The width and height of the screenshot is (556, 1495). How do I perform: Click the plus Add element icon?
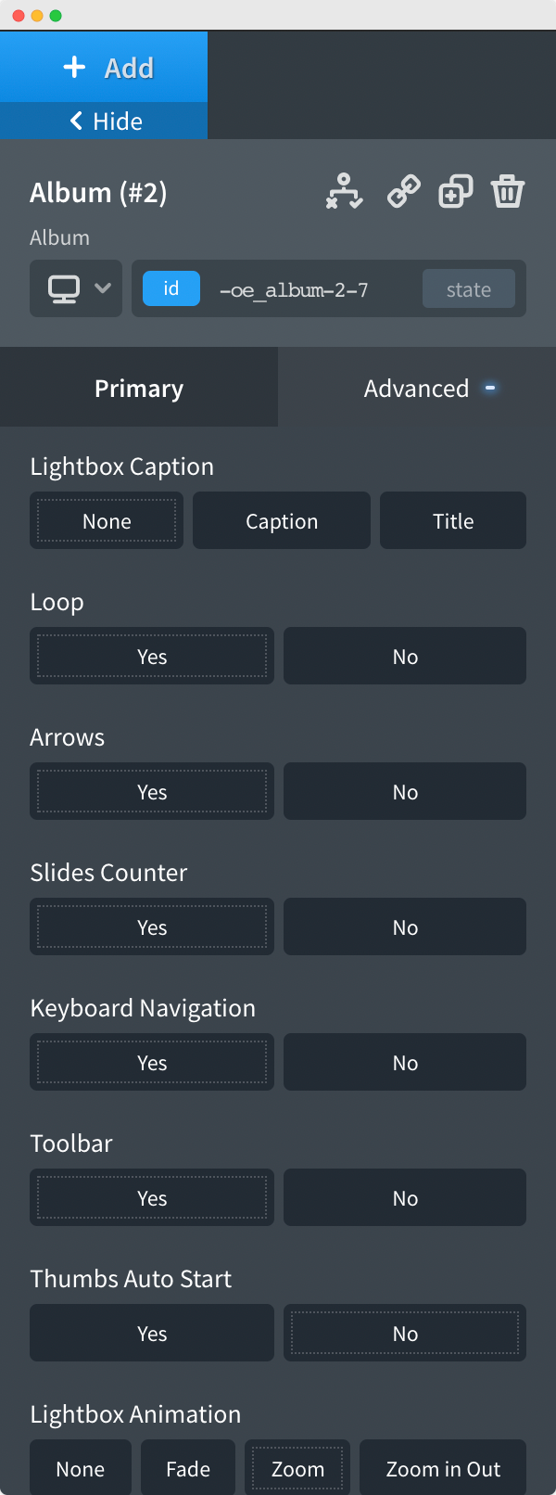click(74, 68)
